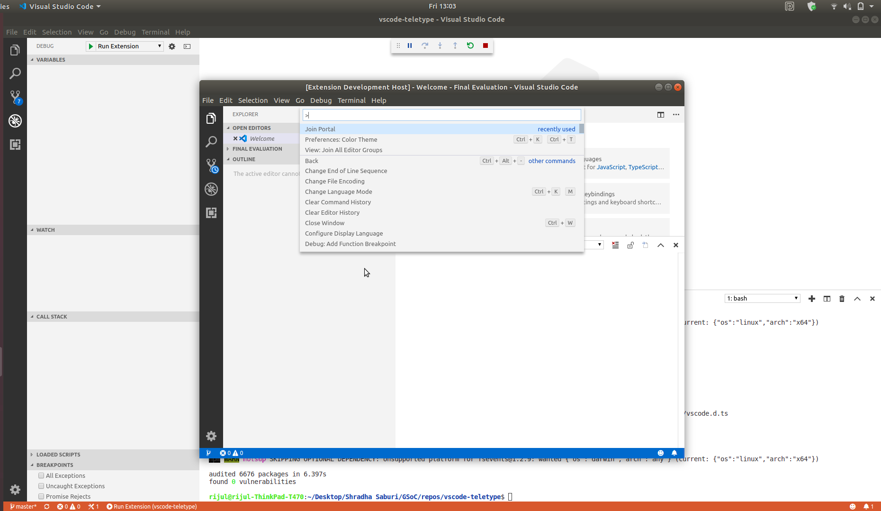The width and height of the screenshot is (881, 511).
Task: Open Explorer in main window activity bar
Action: coord(15,50)
